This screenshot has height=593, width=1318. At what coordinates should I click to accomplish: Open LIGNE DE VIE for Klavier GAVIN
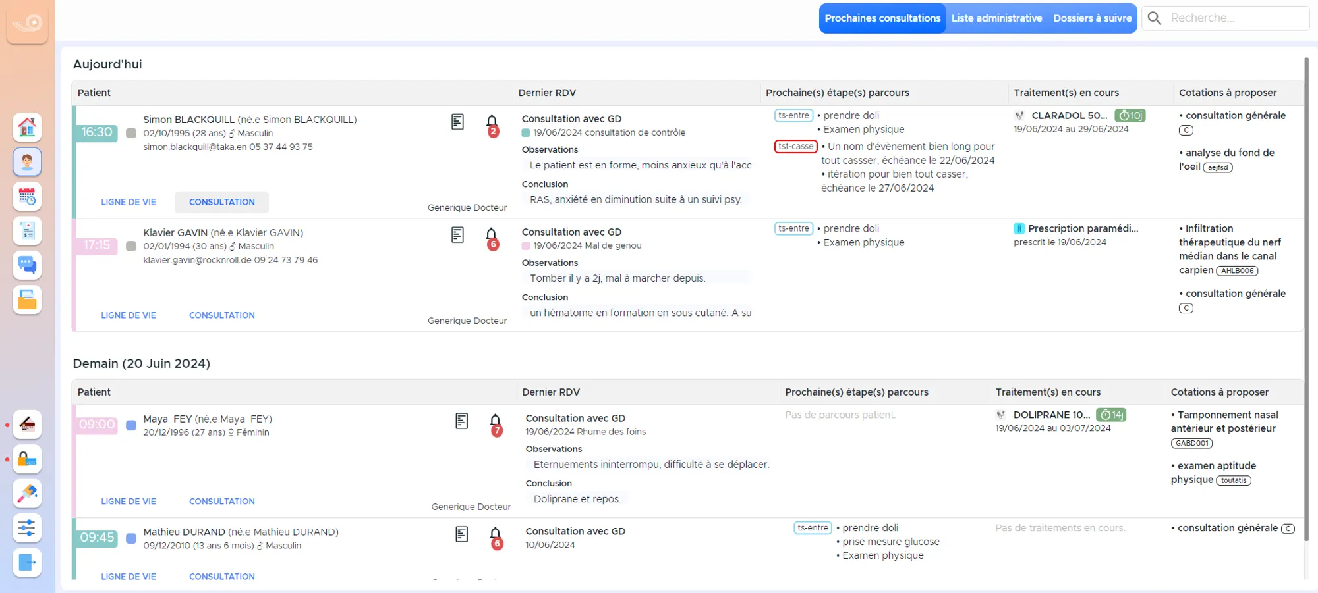click(129, 316)
